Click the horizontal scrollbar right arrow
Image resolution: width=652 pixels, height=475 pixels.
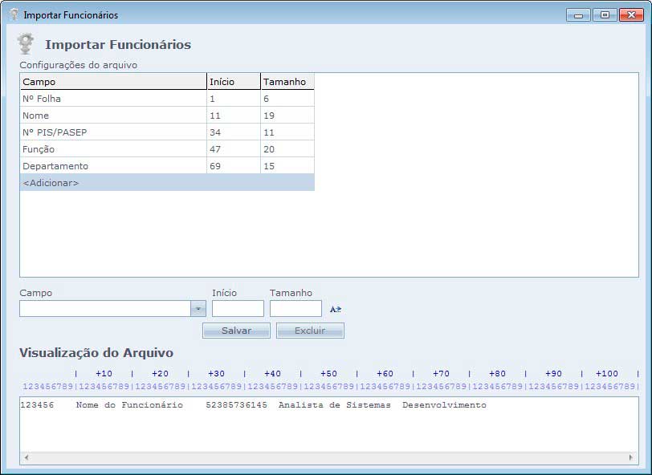pyautogui.click(x=632, y=457)
